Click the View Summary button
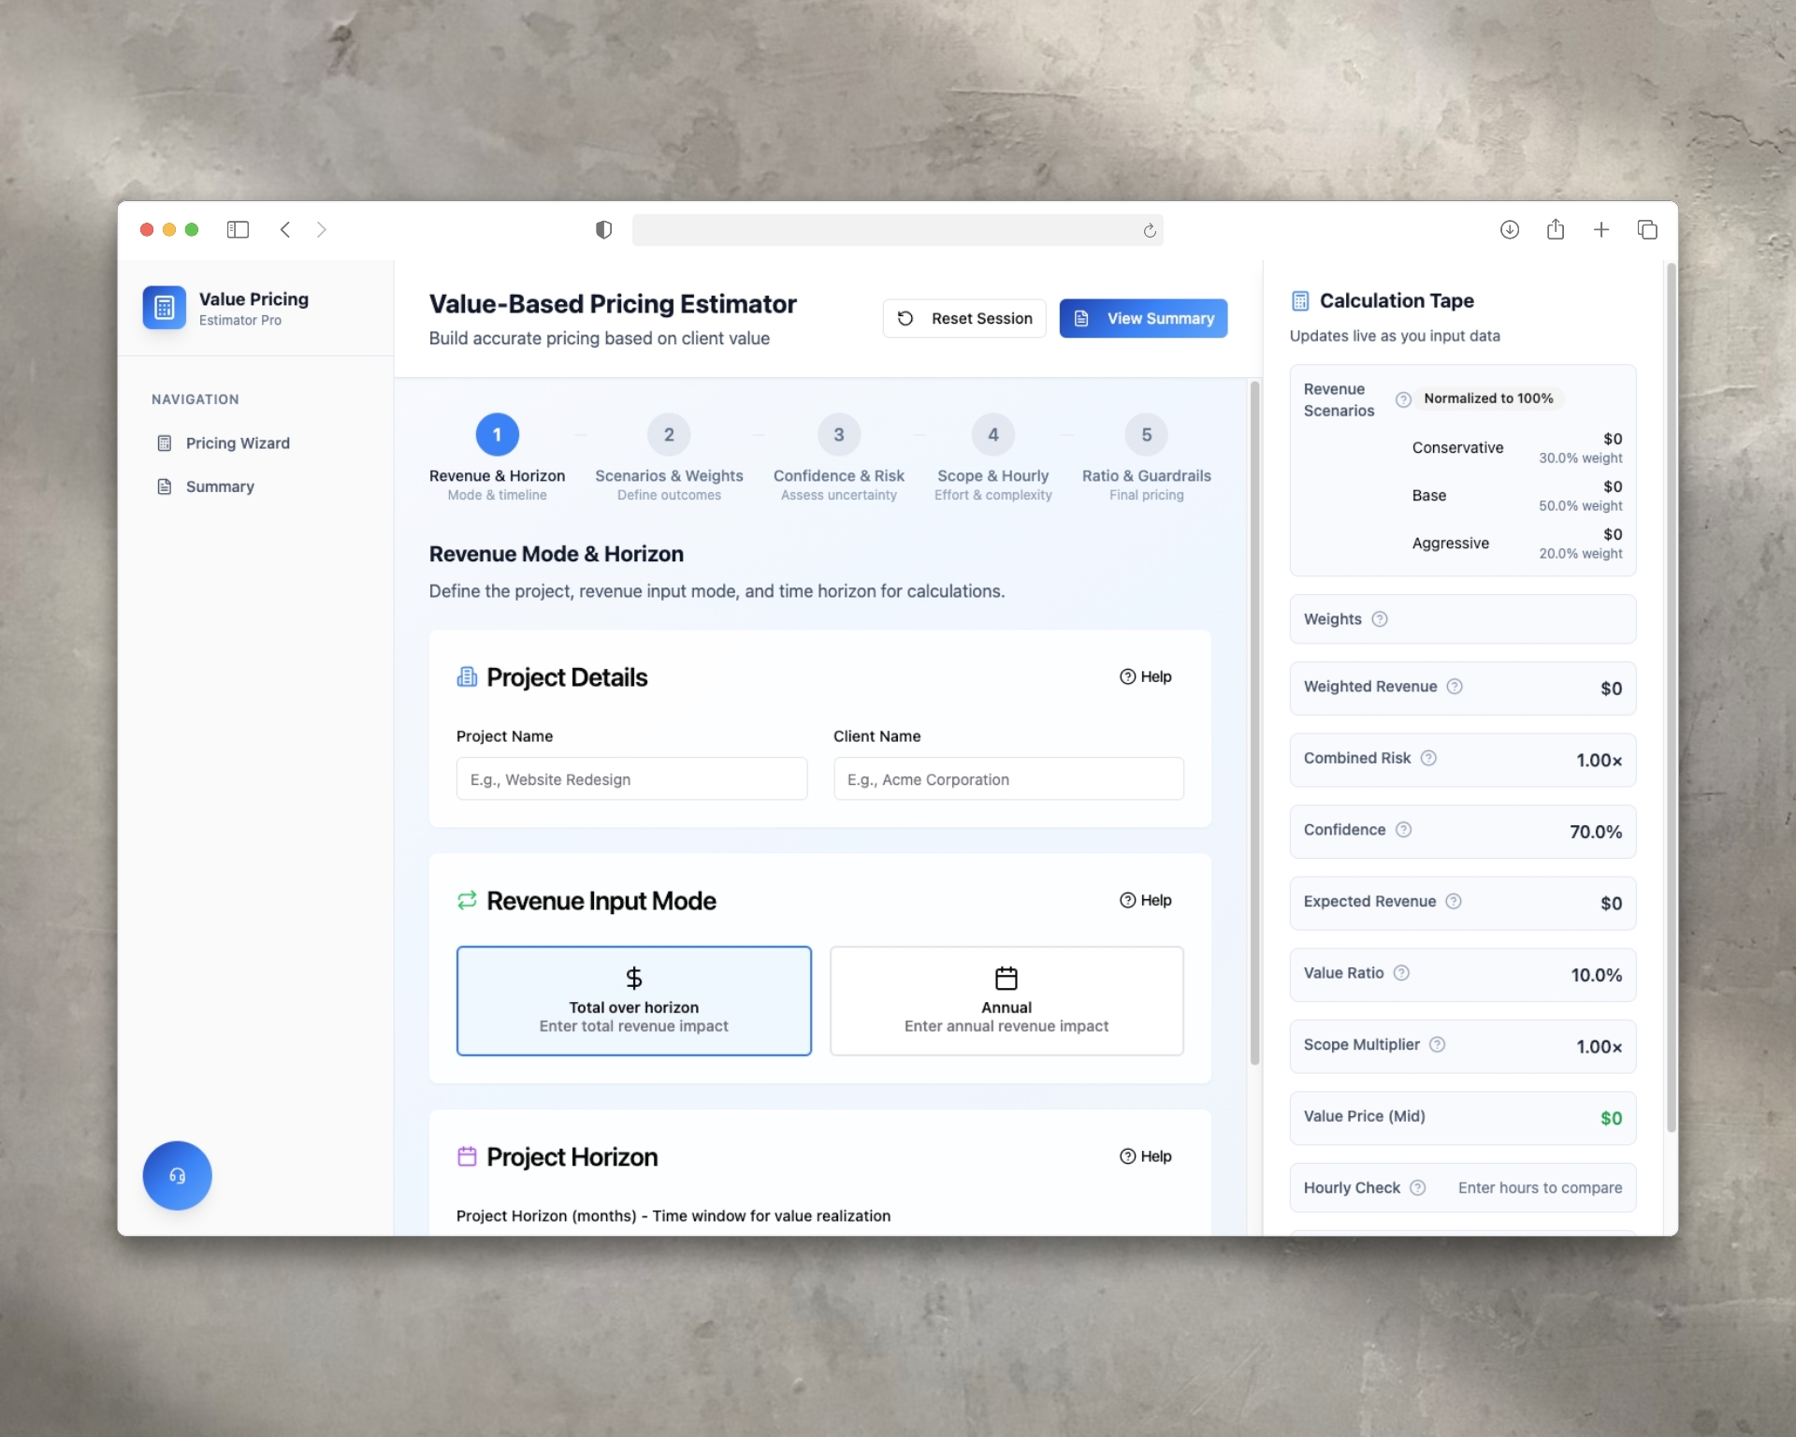This screenshot has height=1437, width=1796. [1143, 319]
